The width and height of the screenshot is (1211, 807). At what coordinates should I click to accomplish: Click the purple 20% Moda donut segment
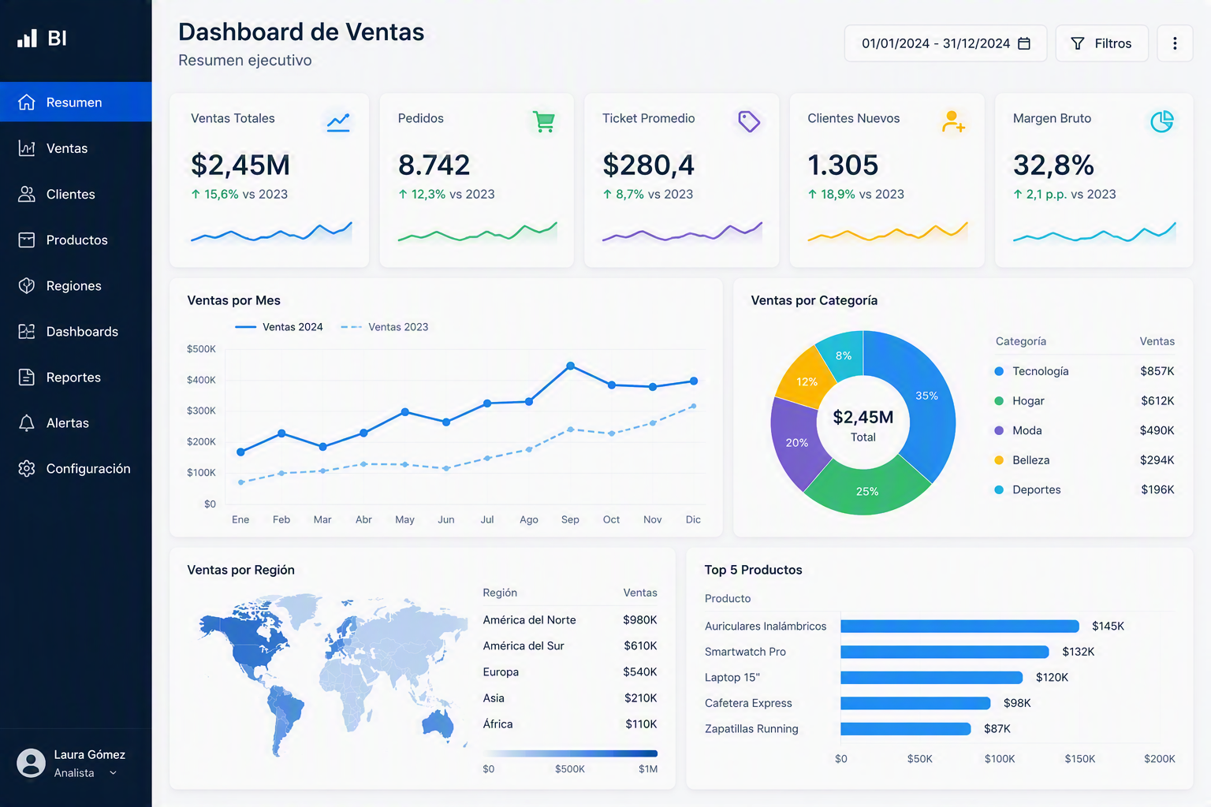click(797, 443)
